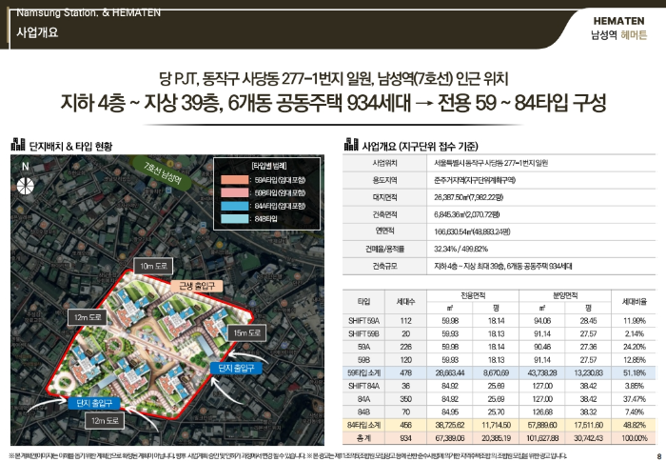Click the 226 household count cell
Viewport: 666px width, 462px height.
point(405,347)
